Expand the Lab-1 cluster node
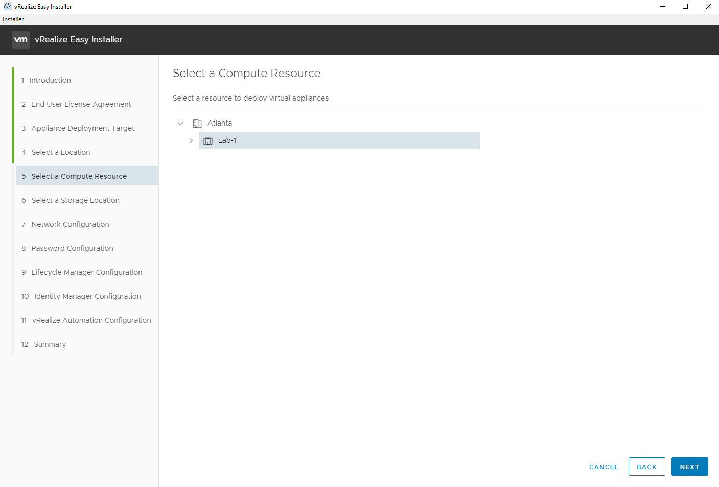Screen dimensions: 719x487 point(191,141)
